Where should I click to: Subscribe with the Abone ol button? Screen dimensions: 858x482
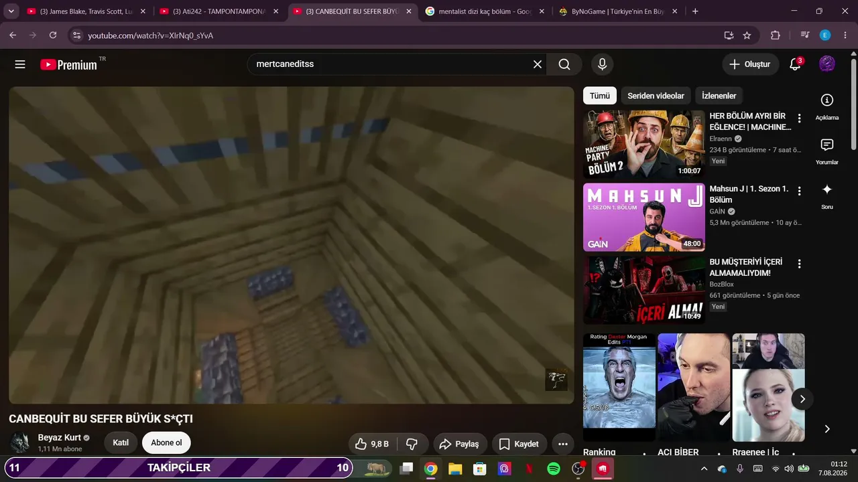click(166, 443)
